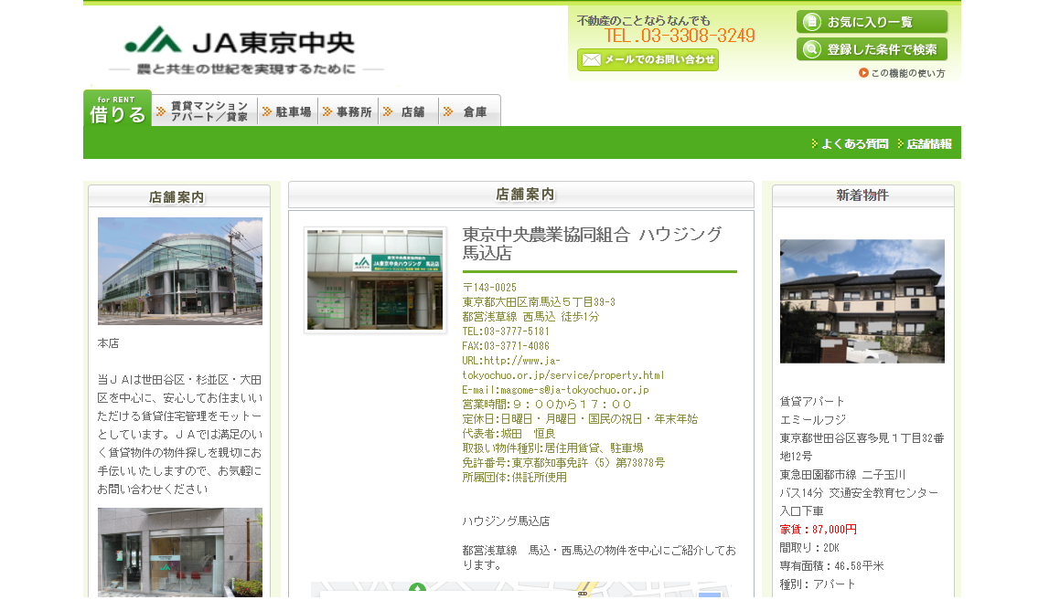
Task: Click the arrow icon before 事務所
Action: coord(327,111)
